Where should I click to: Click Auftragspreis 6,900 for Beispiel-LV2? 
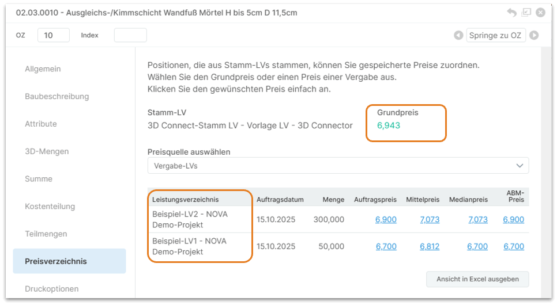pyautogui.click(x=386, y=219)
